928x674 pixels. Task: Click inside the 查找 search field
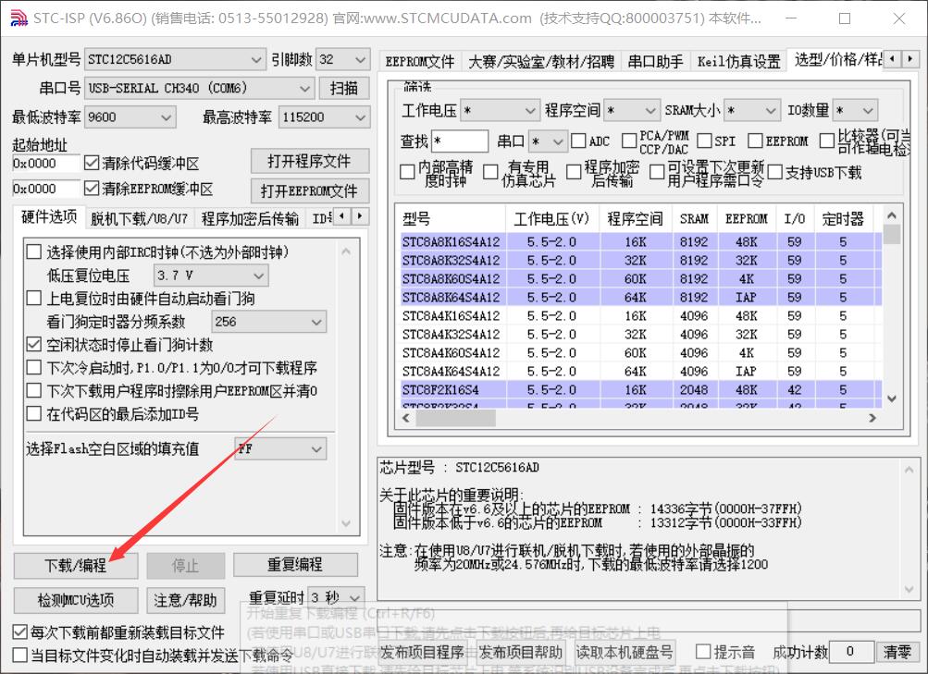click(x=460, y=141)
